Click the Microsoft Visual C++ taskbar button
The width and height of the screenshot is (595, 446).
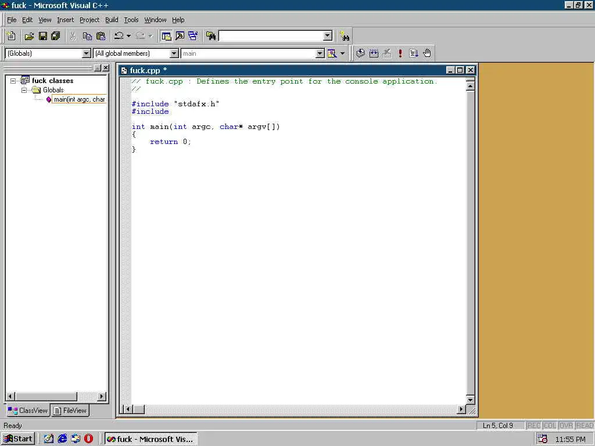(150, 439)
